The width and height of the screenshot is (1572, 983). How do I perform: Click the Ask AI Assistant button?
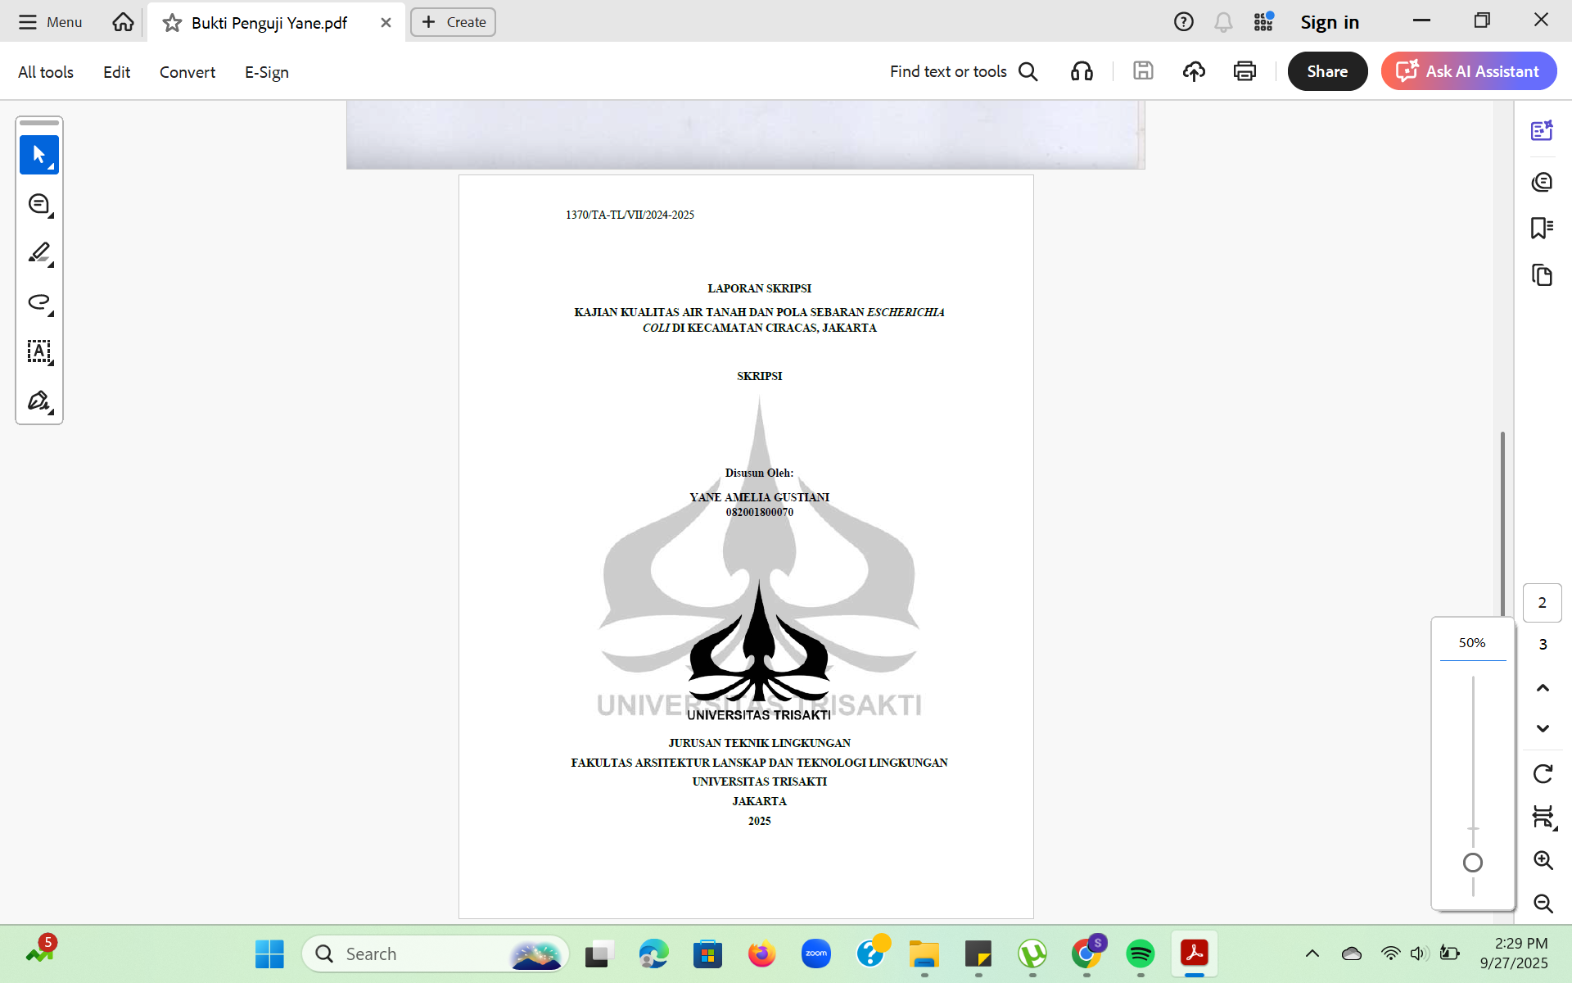[x=1469, y=71]
